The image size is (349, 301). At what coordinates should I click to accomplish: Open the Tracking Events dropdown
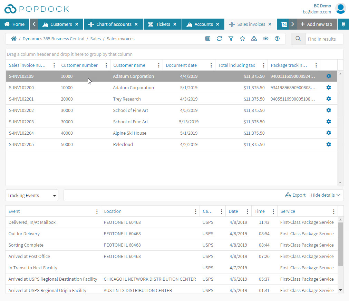[x=32, y=195]
